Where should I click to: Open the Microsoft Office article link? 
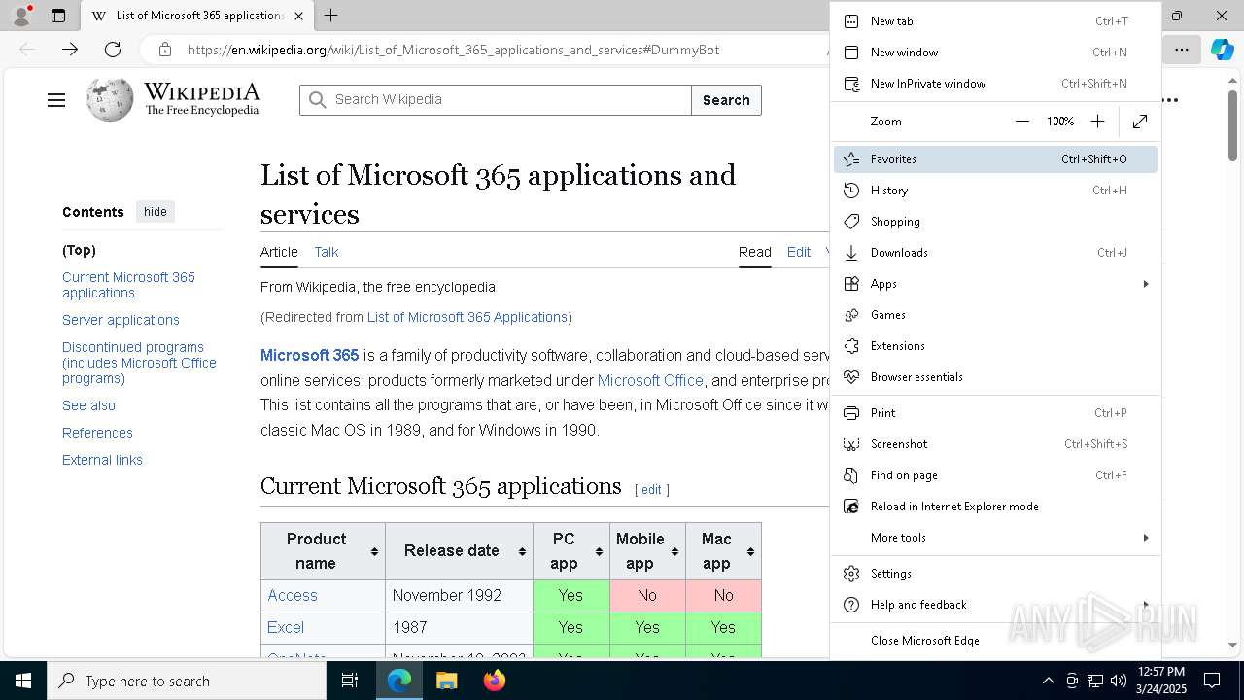pyautogui.click(x=650, y=380)
